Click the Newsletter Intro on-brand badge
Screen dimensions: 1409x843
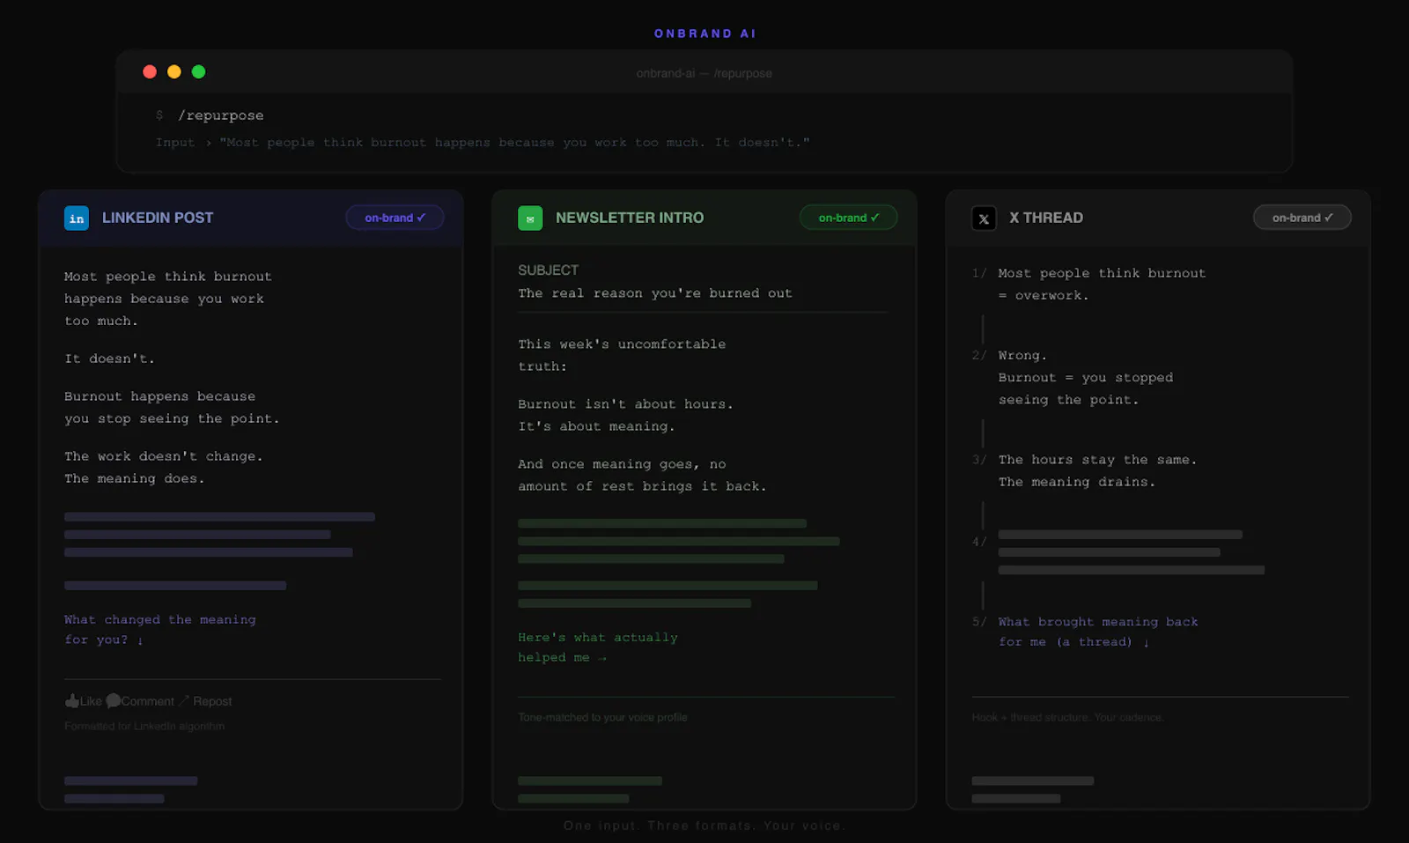[848, 218]
